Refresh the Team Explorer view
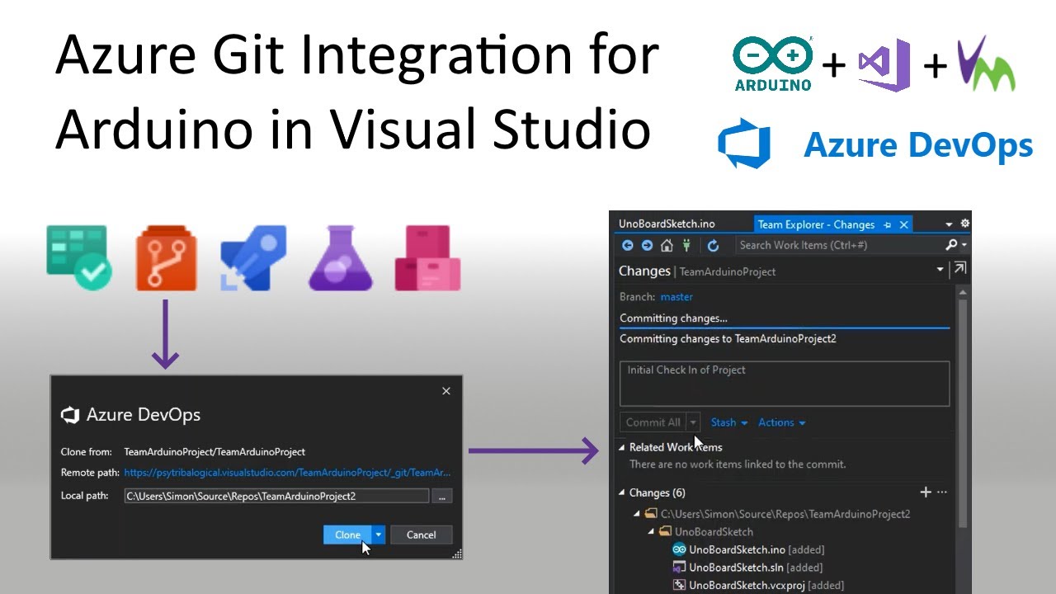 713,245
